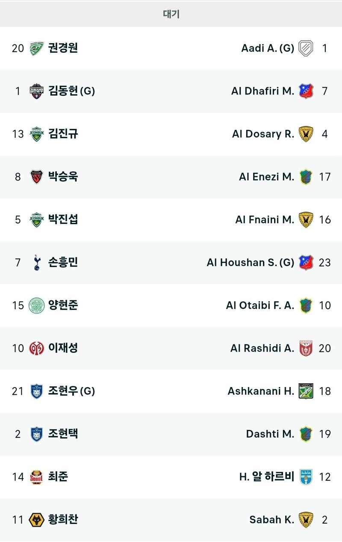This screenshot has width=342, height=542.
Task: Open player 권경원 profile
Action: [x=63, y=48]
